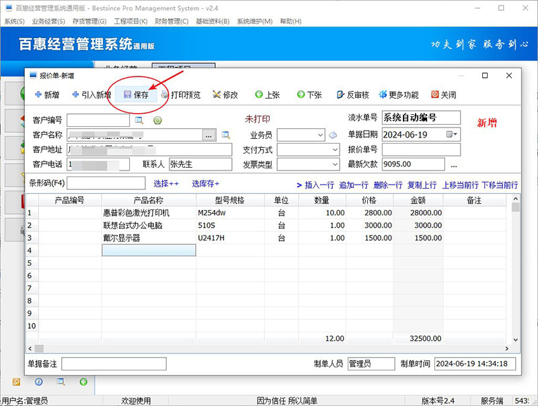The image size is (538, 406).
Task: Open the 业务员 dropdown
Action: pyautogui.click(x=320, y=135)
